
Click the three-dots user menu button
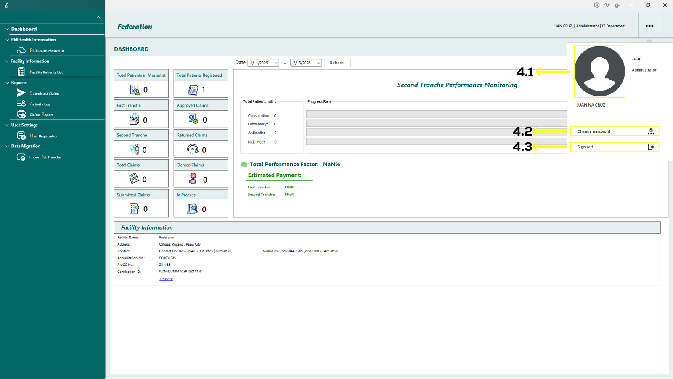(649, 26)
